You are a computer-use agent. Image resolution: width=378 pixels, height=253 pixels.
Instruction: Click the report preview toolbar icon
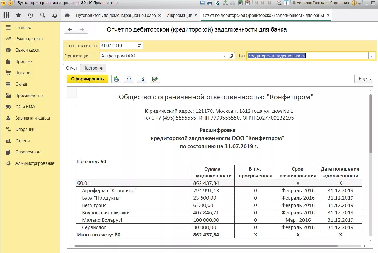pyautogui.click(x=142, y=79)
